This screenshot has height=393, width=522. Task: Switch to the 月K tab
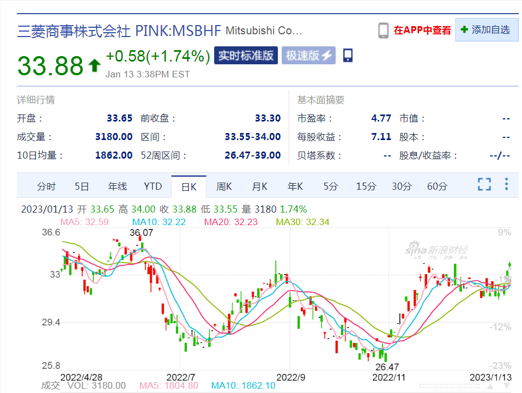click(x=260, y=186)
